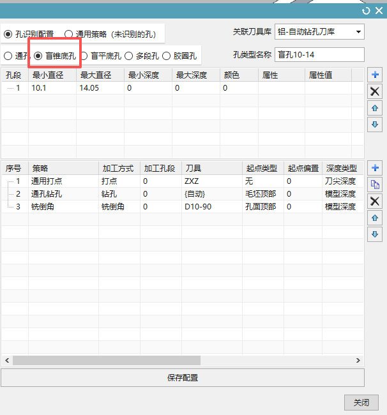Close the dialog with the title bar X
This screenshot has height=415, width=387.
pos(379,11)
